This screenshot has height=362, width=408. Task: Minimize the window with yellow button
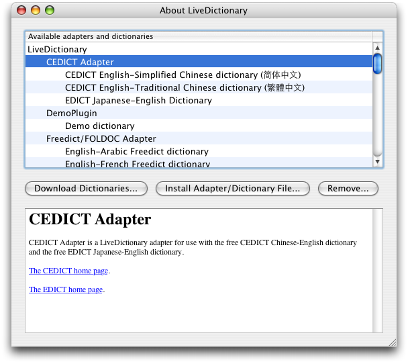point(36,10)
